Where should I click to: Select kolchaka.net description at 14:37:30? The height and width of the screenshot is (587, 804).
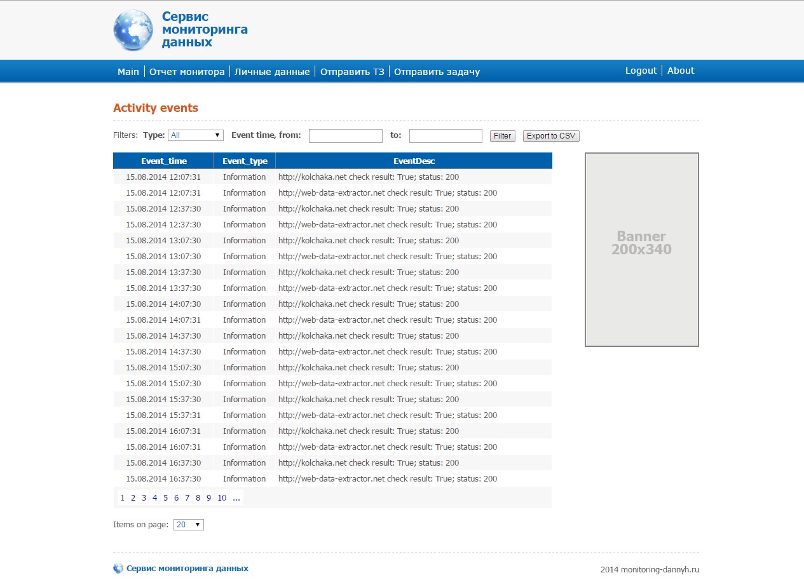pos(369,336)
